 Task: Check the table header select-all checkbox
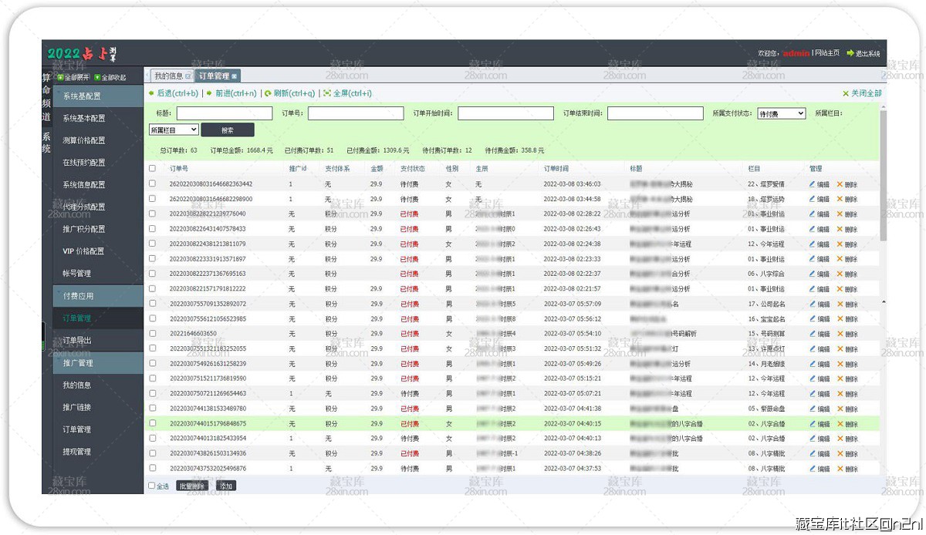click(x=152, y=168)
